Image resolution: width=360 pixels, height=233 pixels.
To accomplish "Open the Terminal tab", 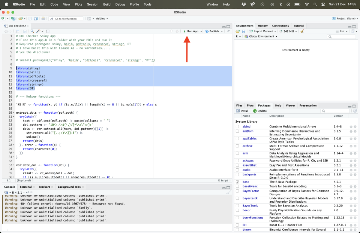I will click(25, 187).
